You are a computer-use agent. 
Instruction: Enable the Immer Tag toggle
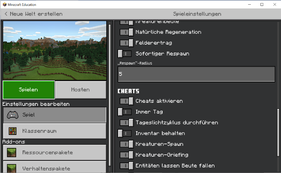tap(125, 112)
